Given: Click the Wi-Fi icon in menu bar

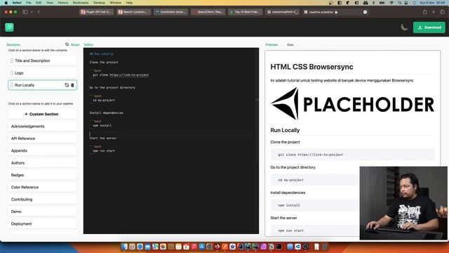Looking at the screenshot, I should point(391,3).
